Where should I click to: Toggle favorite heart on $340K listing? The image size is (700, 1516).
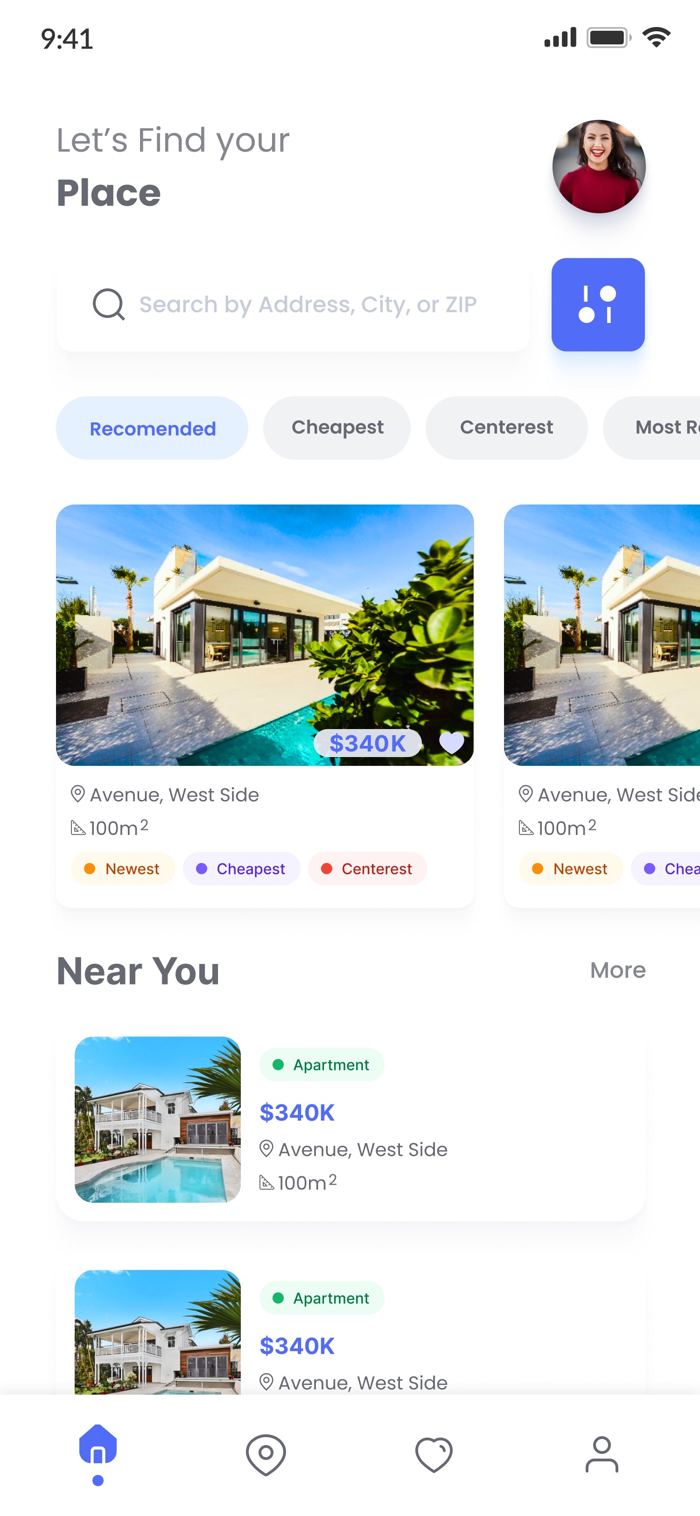452,743
